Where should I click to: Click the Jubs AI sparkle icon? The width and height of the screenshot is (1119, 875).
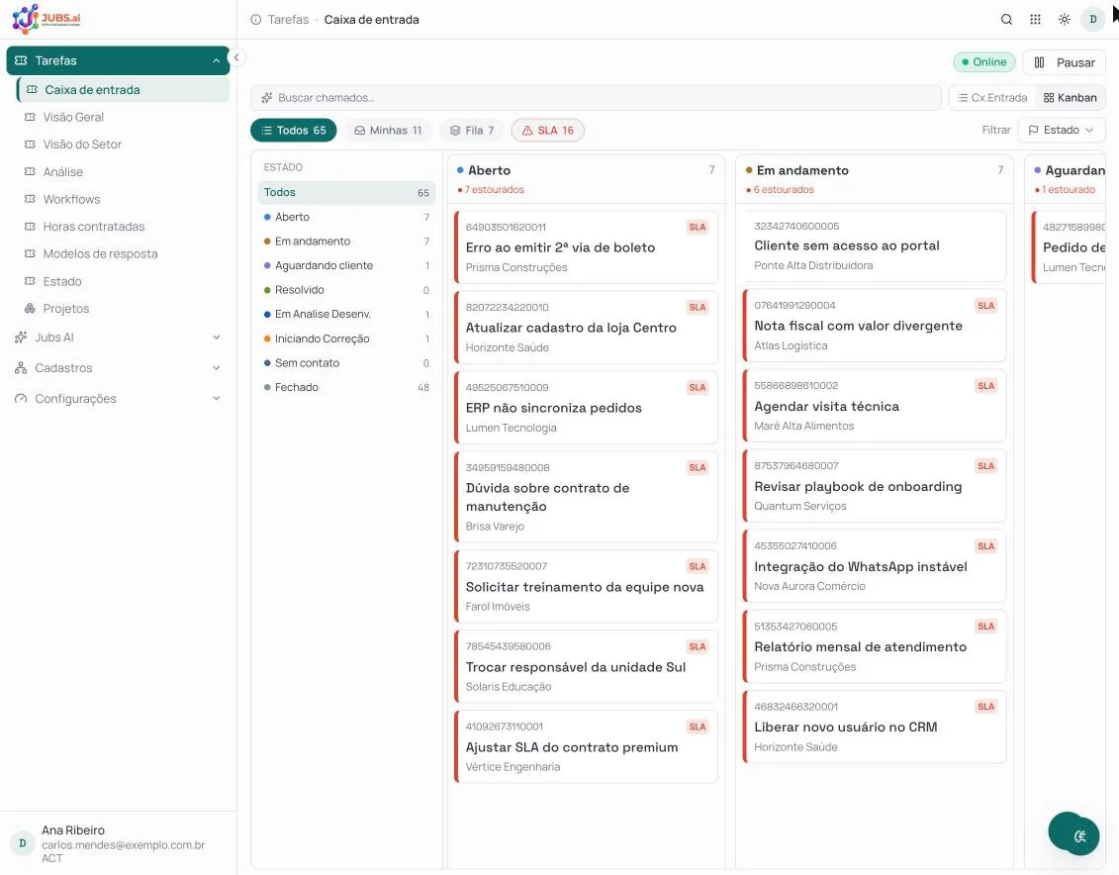click(x=21, y=337)
